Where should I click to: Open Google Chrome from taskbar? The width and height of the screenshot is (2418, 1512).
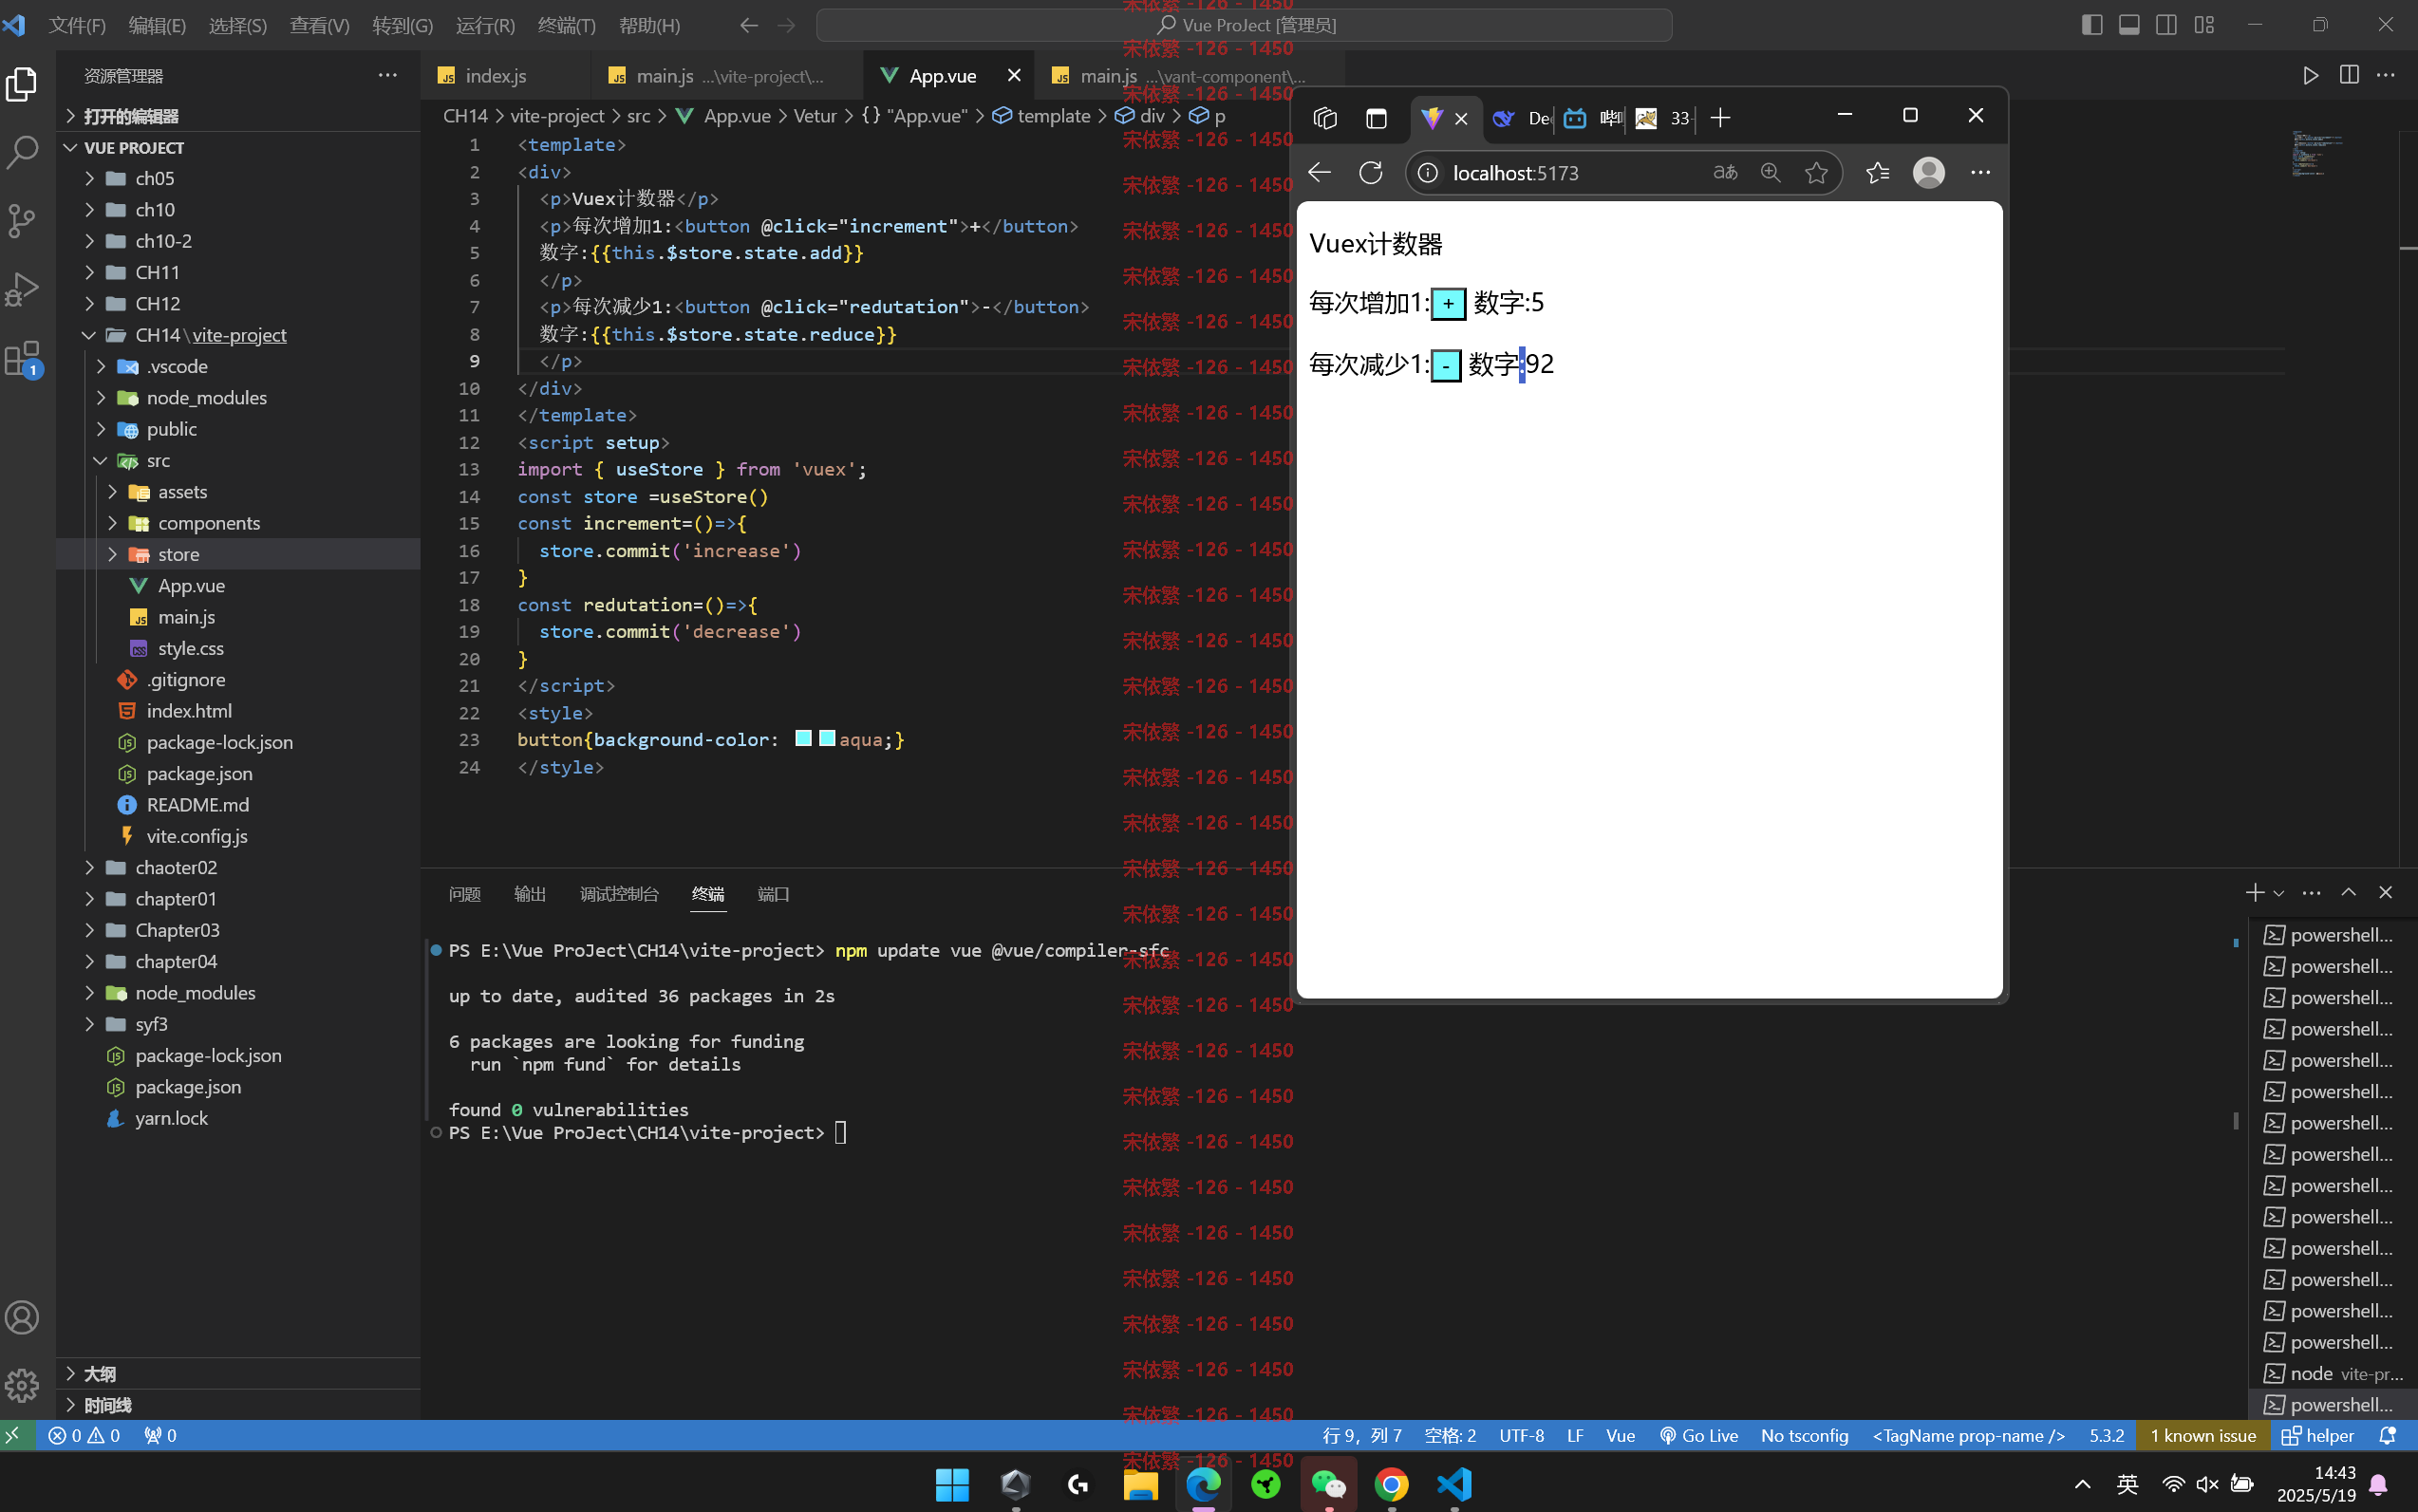[1392, 1484]
